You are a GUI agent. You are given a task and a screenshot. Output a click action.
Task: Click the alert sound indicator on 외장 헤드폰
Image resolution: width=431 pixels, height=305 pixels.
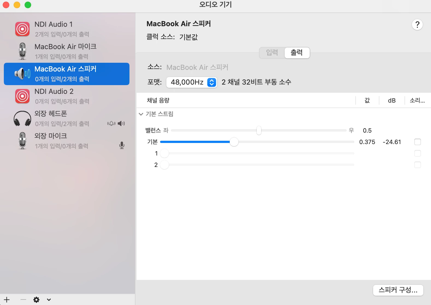tap(111, 124)
